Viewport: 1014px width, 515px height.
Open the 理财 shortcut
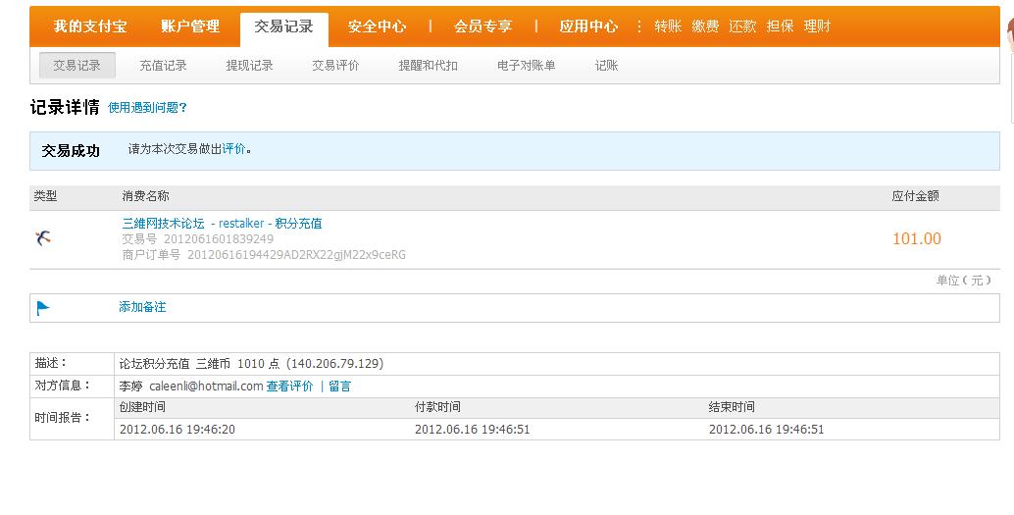818,26
